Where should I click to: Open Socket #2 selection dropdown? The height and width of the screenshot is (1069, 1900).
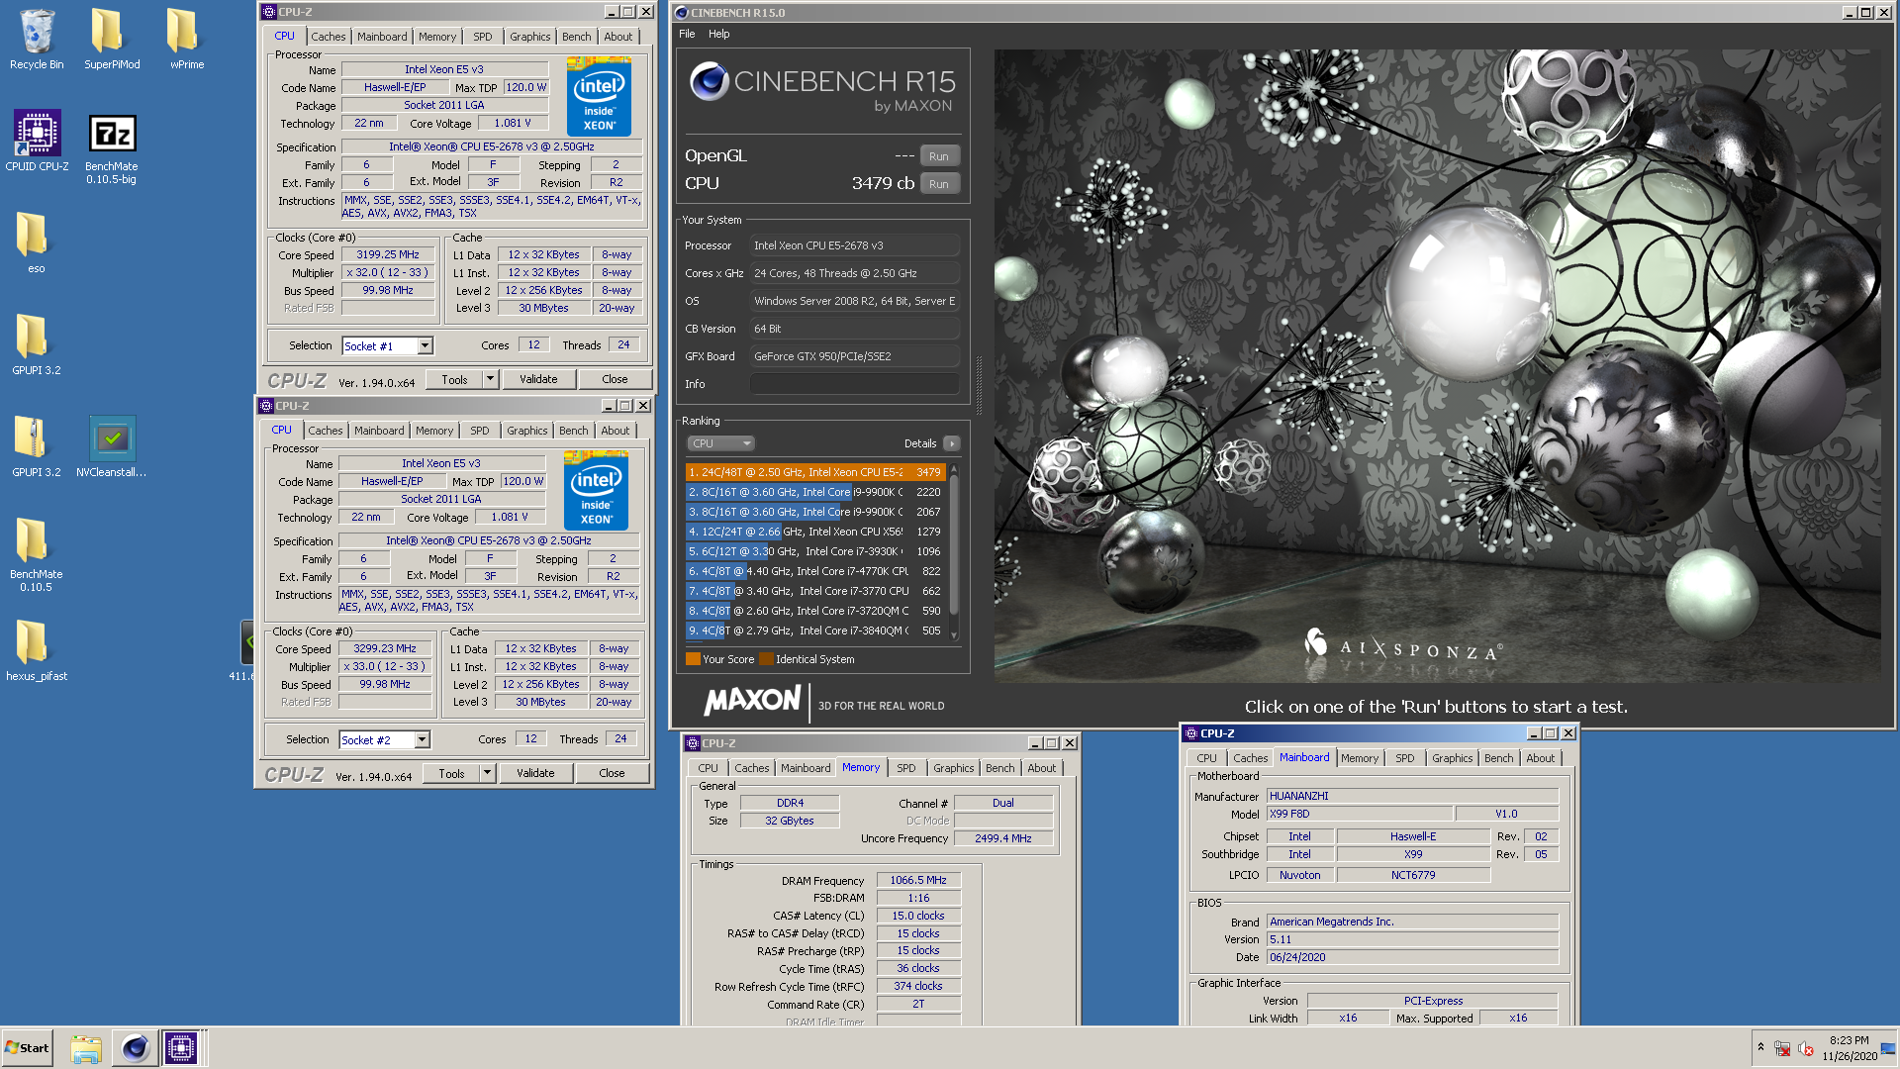coord(422,739)
